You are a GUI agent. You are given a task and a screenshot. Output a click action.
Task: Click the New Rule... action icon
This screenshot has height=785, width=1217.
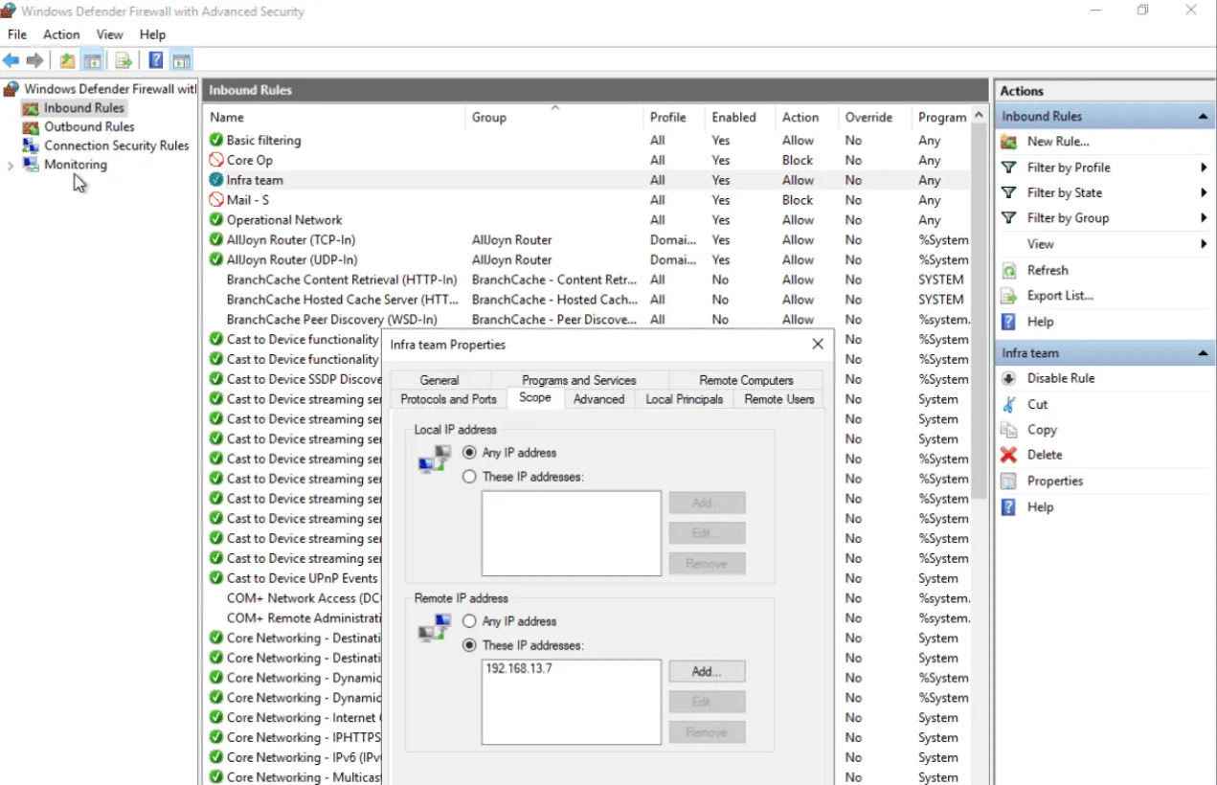tap(1008, 142)
